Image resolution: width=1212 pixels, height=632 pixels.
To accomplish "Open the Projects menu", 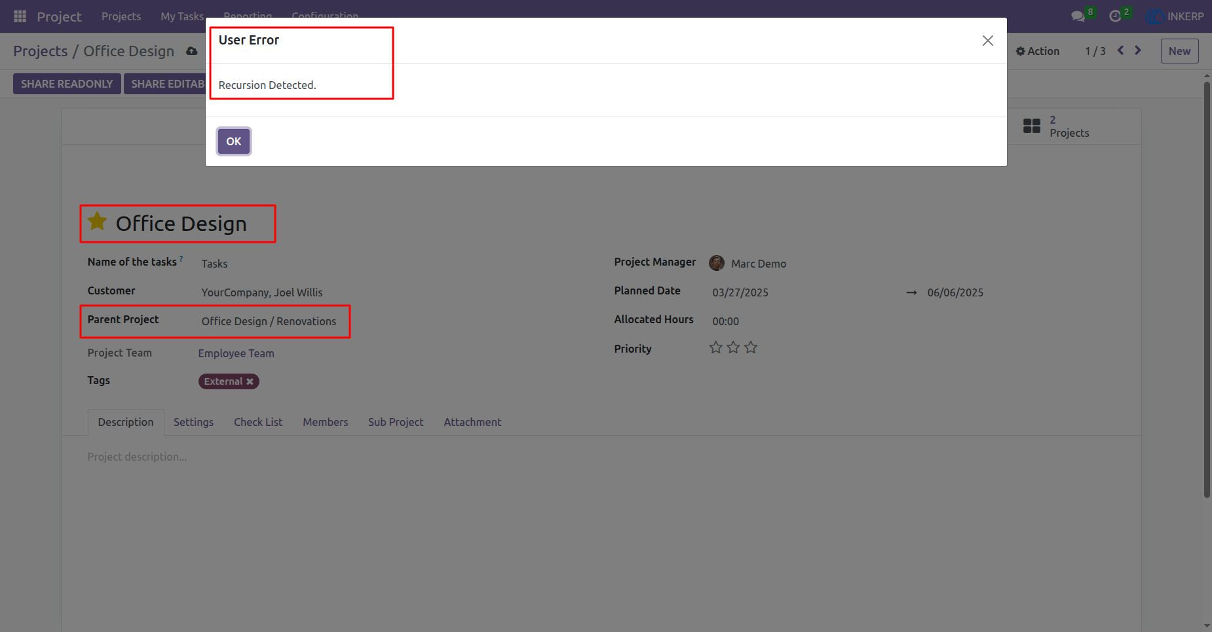I will point(121,16).
